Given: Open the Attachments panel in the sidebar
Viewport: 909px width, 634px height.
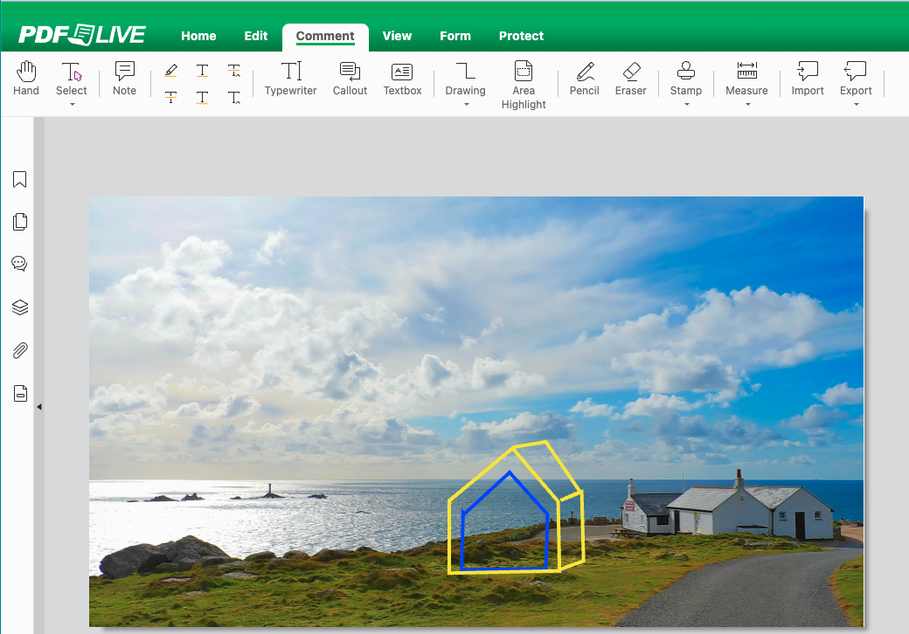Looking at the screenshot, I should [x=19, y=350].
